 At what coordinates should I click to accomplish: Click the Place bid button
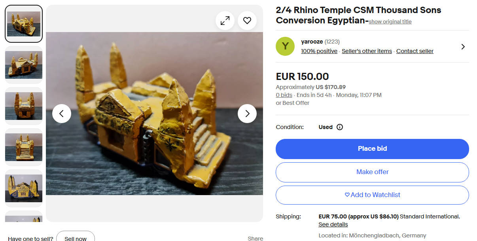[372, 149]
